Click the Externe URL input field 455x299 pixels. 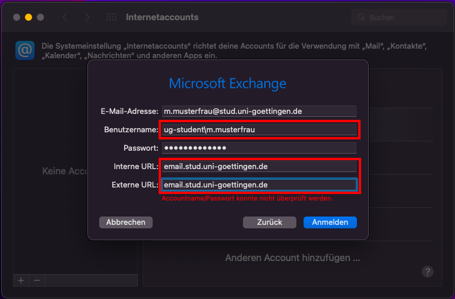(x=259, y=185)
